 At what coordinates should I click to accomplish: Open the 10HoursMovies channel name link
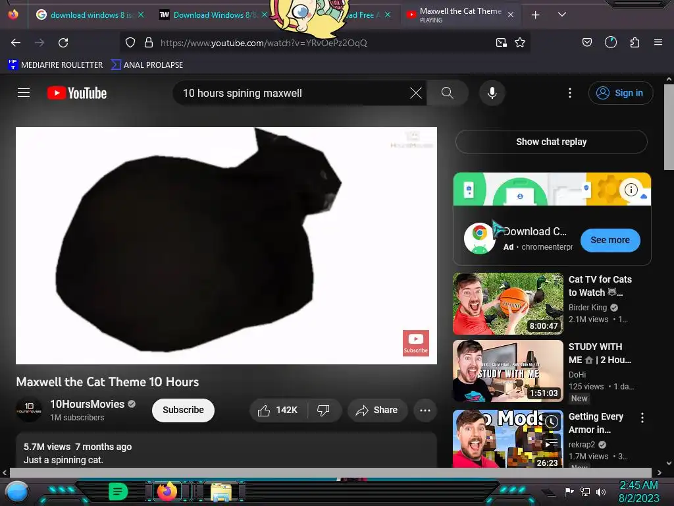click(x=88, y=404)
